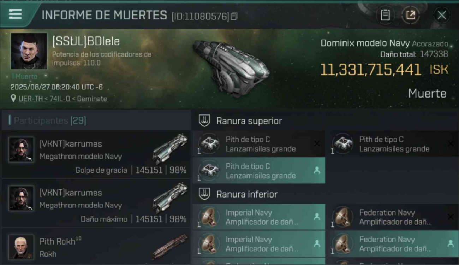Viewport: 459px width, 265px height.
Task: Click the Ranura inferior slot icon
Action: tap(204, 194)
